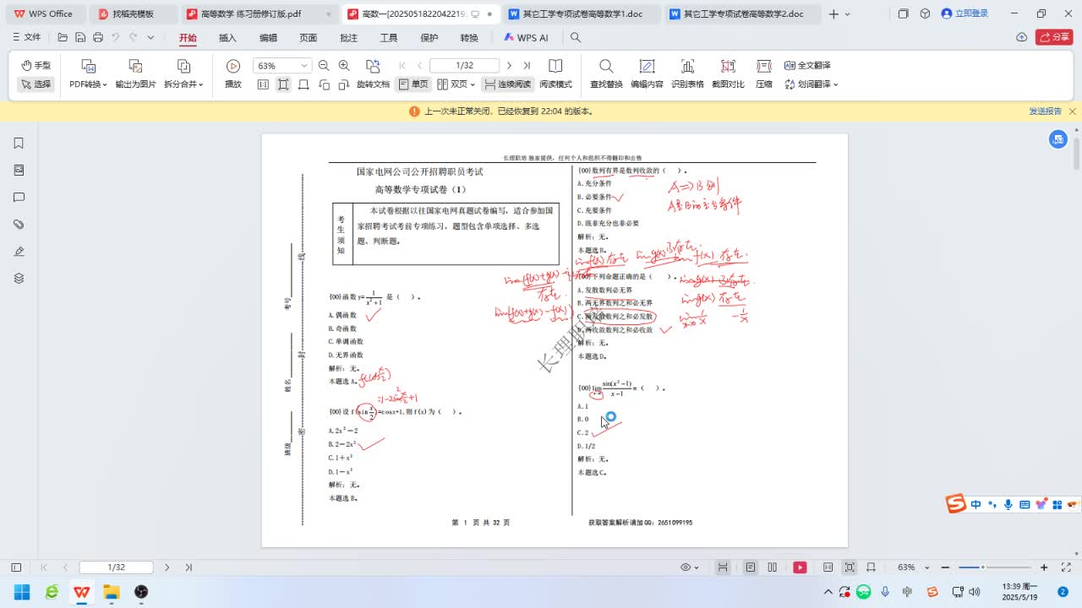Image resolution: width=1082 pixels, height=608 pixels.
Task: Go to next page arrow in toolbar
Action: click(509, 66)
